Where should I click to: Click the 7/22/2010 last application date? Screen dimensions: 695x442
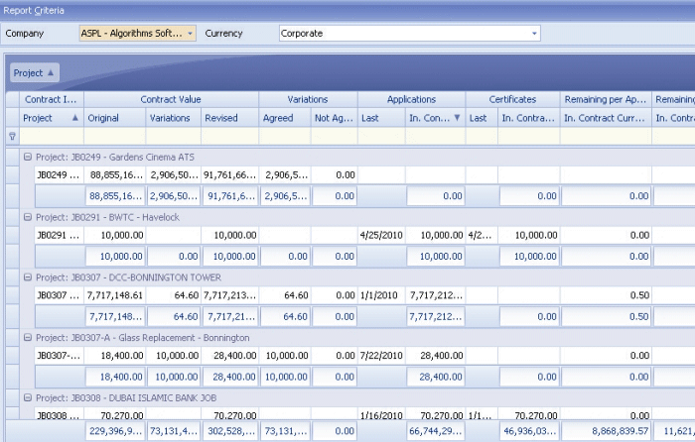click(381, 355)
